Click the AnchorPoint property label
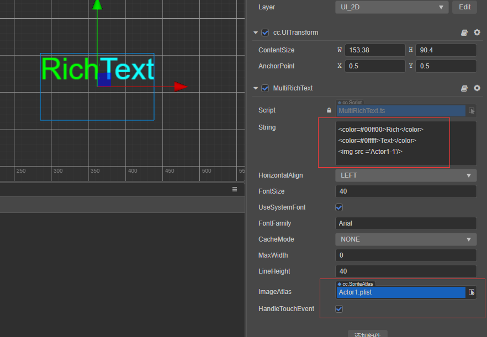The width and height of the screenshot is (487, 337). click(277, 66)
